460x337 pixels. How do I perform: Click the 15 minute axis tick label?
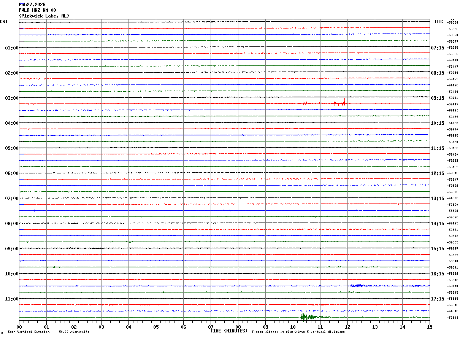pyautogui.click(x=430, y=327)
